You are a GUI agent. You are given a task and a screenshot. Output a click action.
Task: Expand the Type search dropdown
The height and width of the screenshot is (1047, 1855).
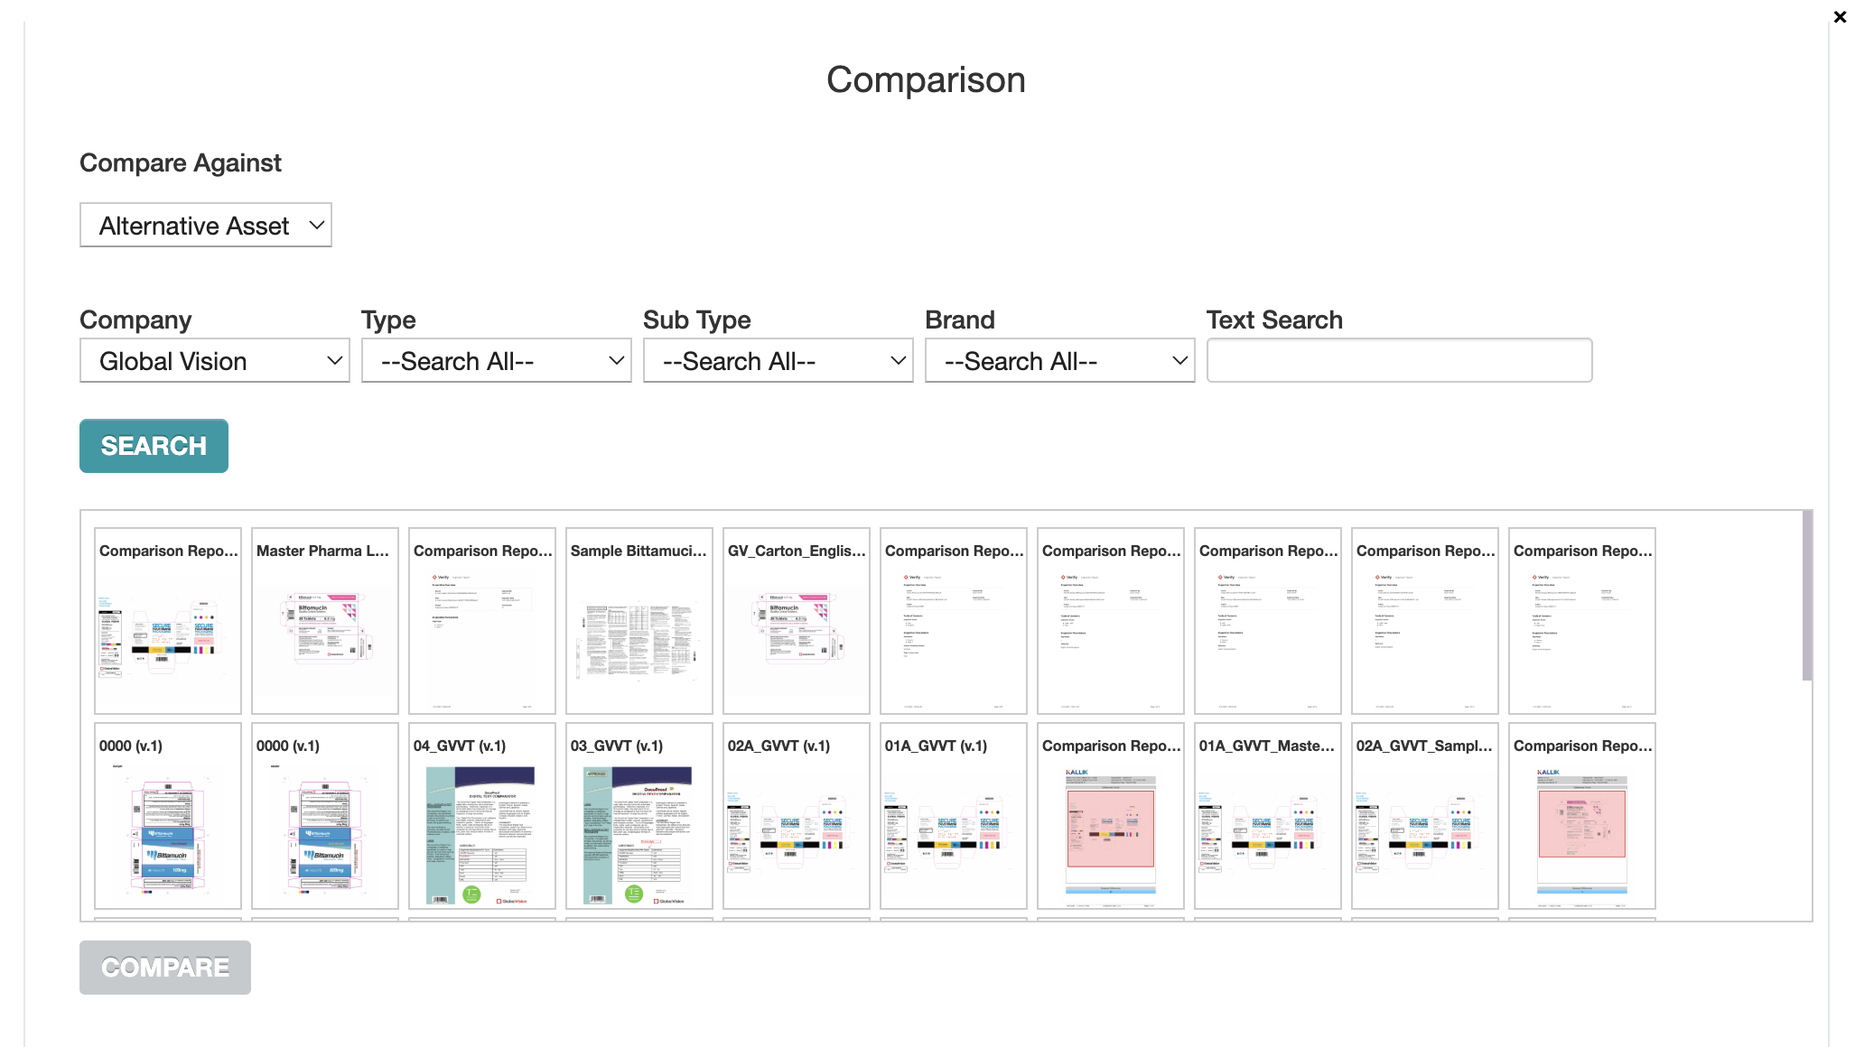[x=496, y=360]
